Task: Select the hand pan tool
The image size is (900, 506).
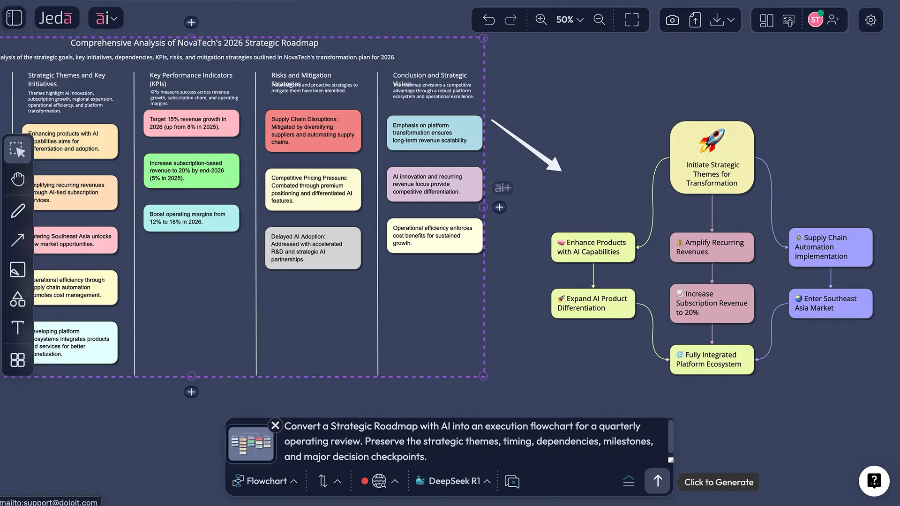Action: coord(17,179)
